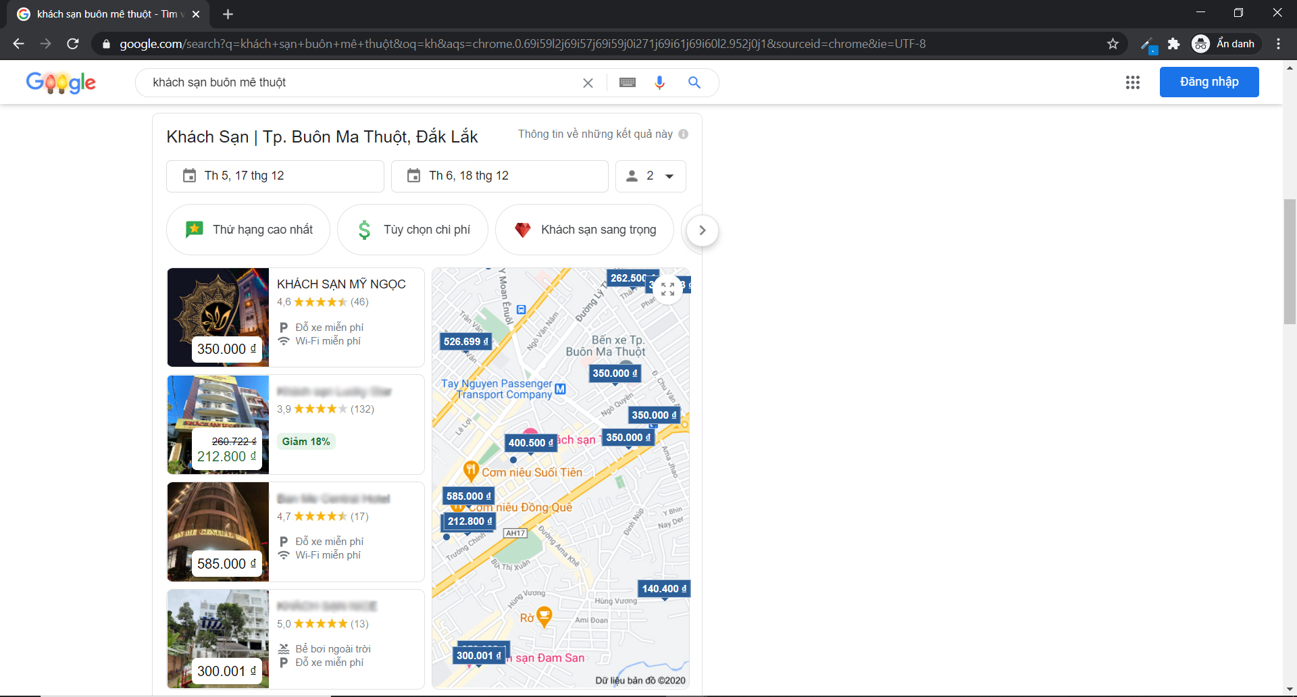Select Tùy chọn chi phí filter
Viewport: 1297px width, 697px height.
click(413, 230)
